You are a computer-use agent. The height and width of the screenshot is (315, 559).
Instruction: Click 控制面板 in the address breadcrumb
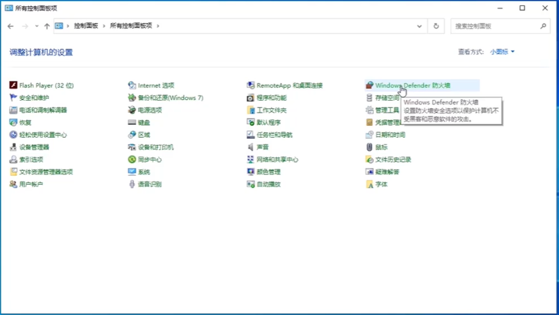[86, 26]
